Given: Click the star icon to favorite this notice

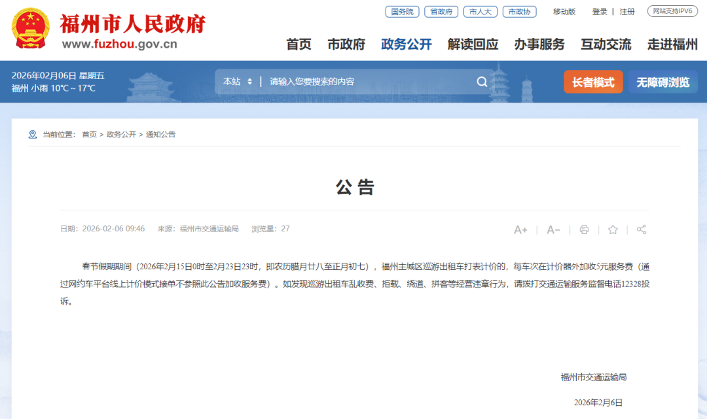Looking at the screenshot, I should coord(612,229).
